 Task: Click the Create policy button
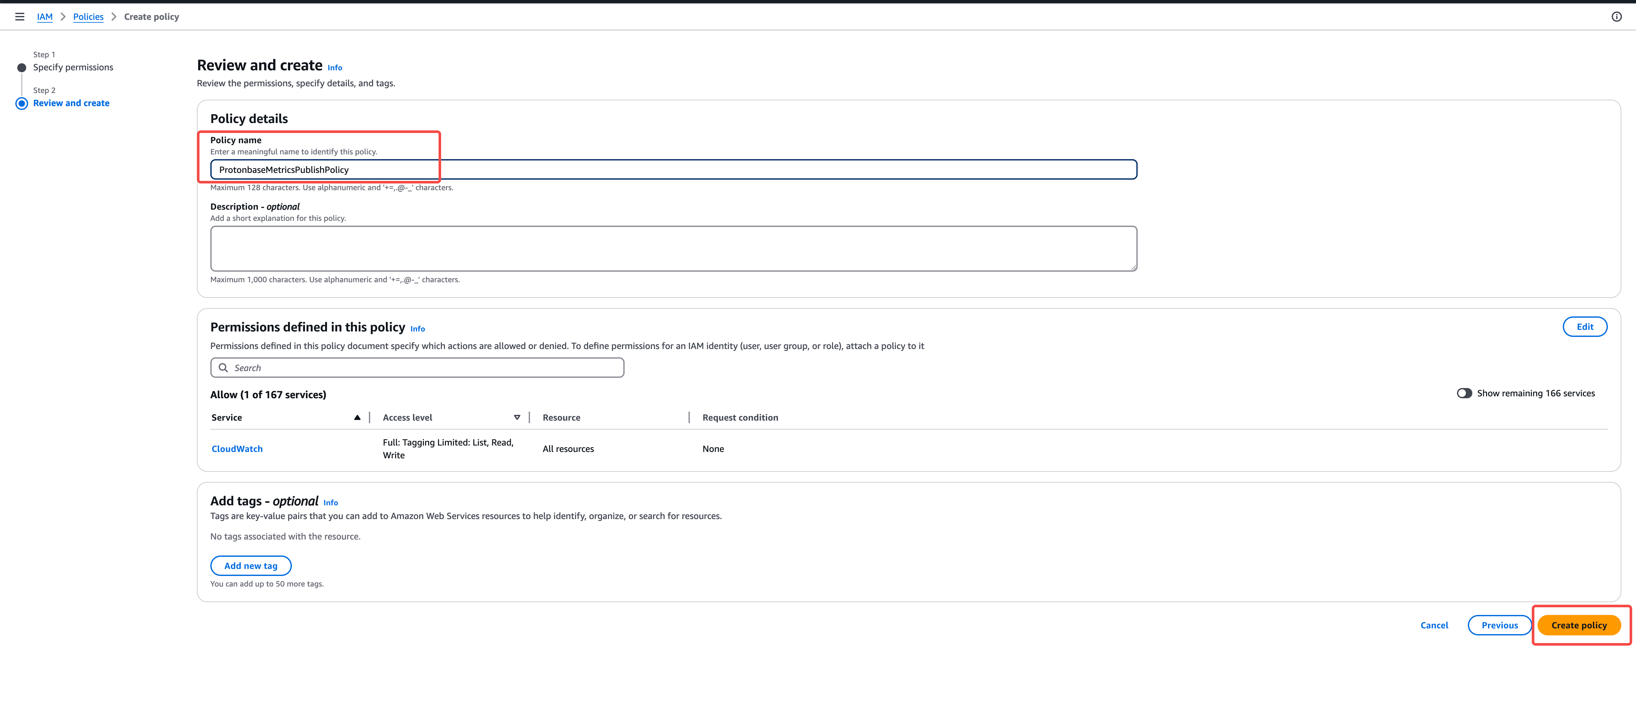coord(1578,625)
